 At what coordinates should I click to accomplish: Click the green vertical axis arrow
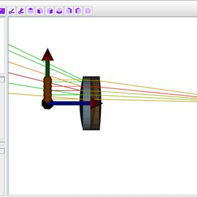[x=48, y=62]
